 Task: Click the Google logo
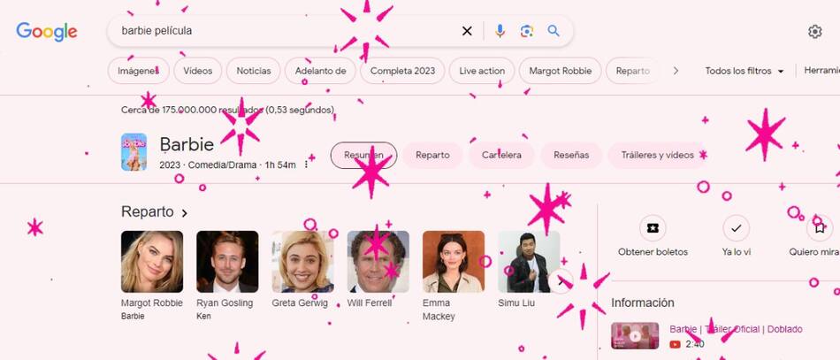(47, 32)
